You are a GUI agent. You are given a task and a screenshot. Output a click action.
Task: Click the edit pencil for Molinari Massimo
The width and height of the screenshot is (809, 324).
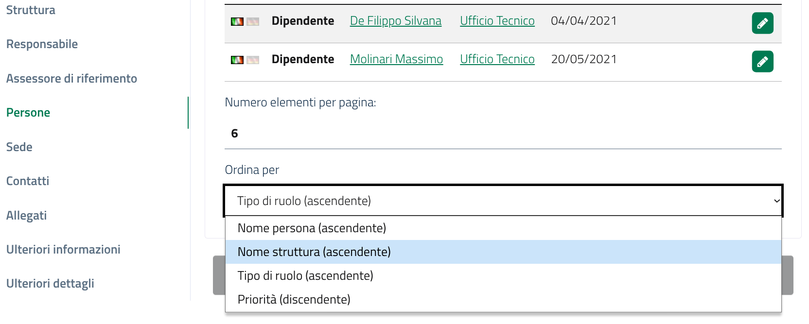[762, 61]
